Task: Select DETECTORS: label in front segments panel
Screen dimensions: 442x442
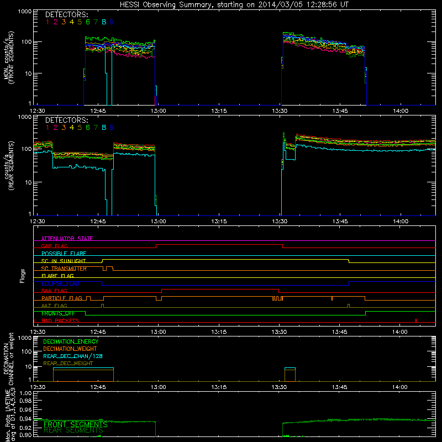Action: pyautogui.click(x=66, y=15)
